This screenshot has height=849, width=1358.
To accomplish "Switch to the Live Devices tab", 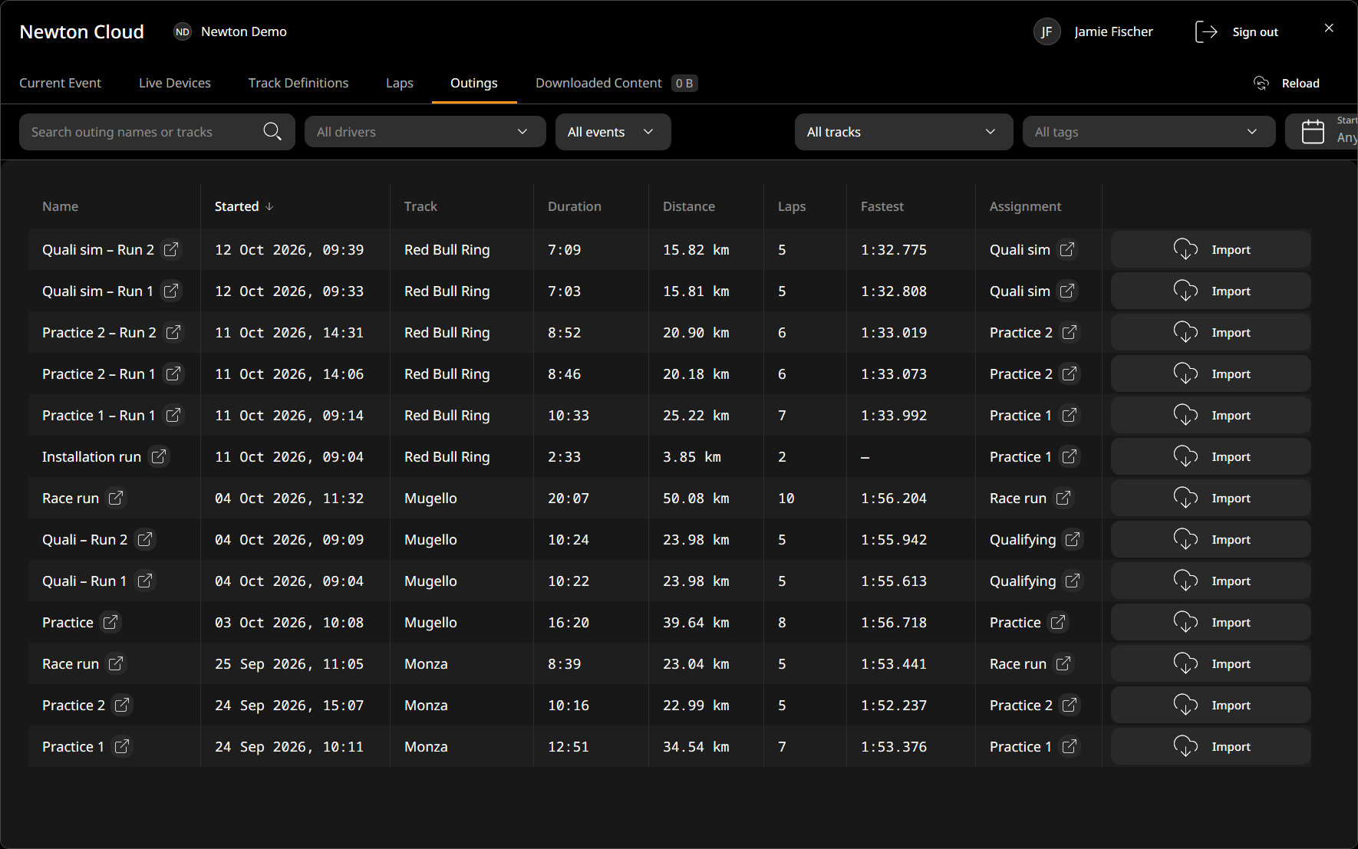I will tap(175, 83).
